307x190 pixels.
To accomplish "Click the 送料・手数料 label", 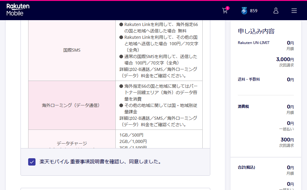I will click(x=249, y=79).
